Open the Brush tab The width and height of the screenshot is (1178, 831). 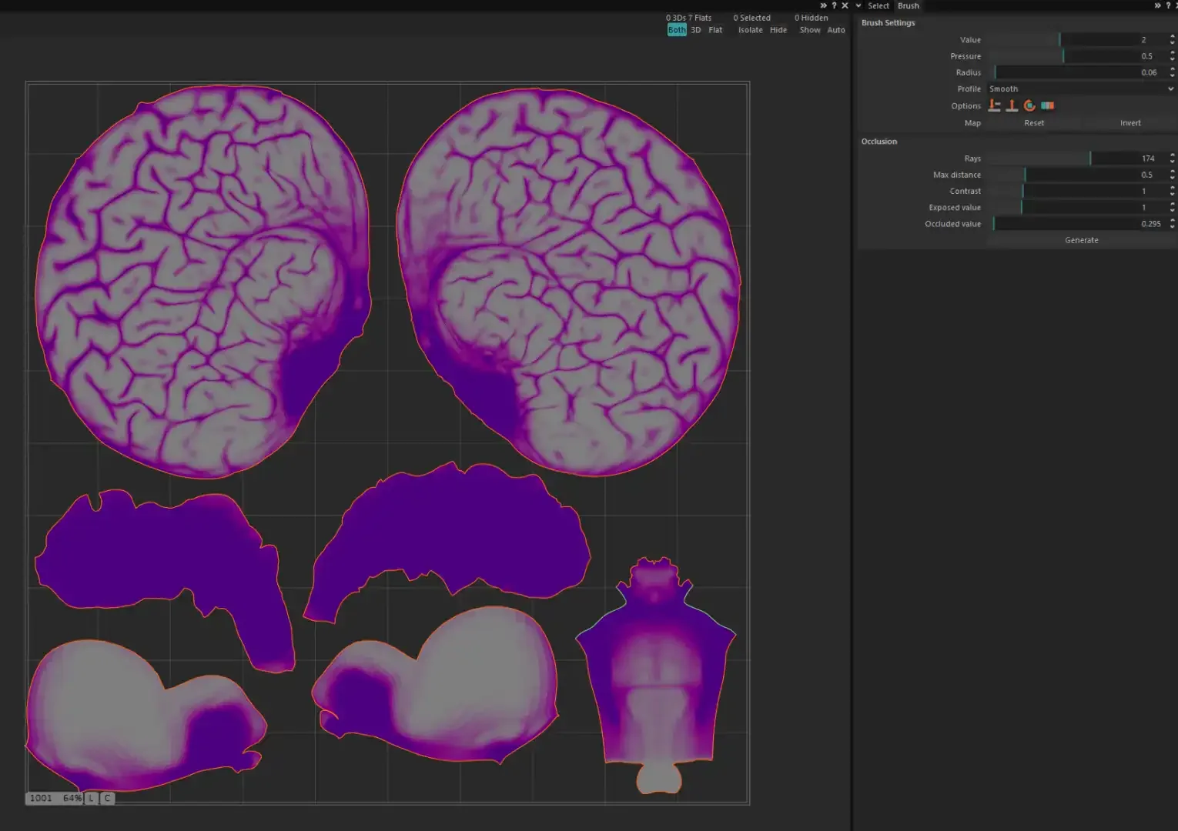pos(909,5)
